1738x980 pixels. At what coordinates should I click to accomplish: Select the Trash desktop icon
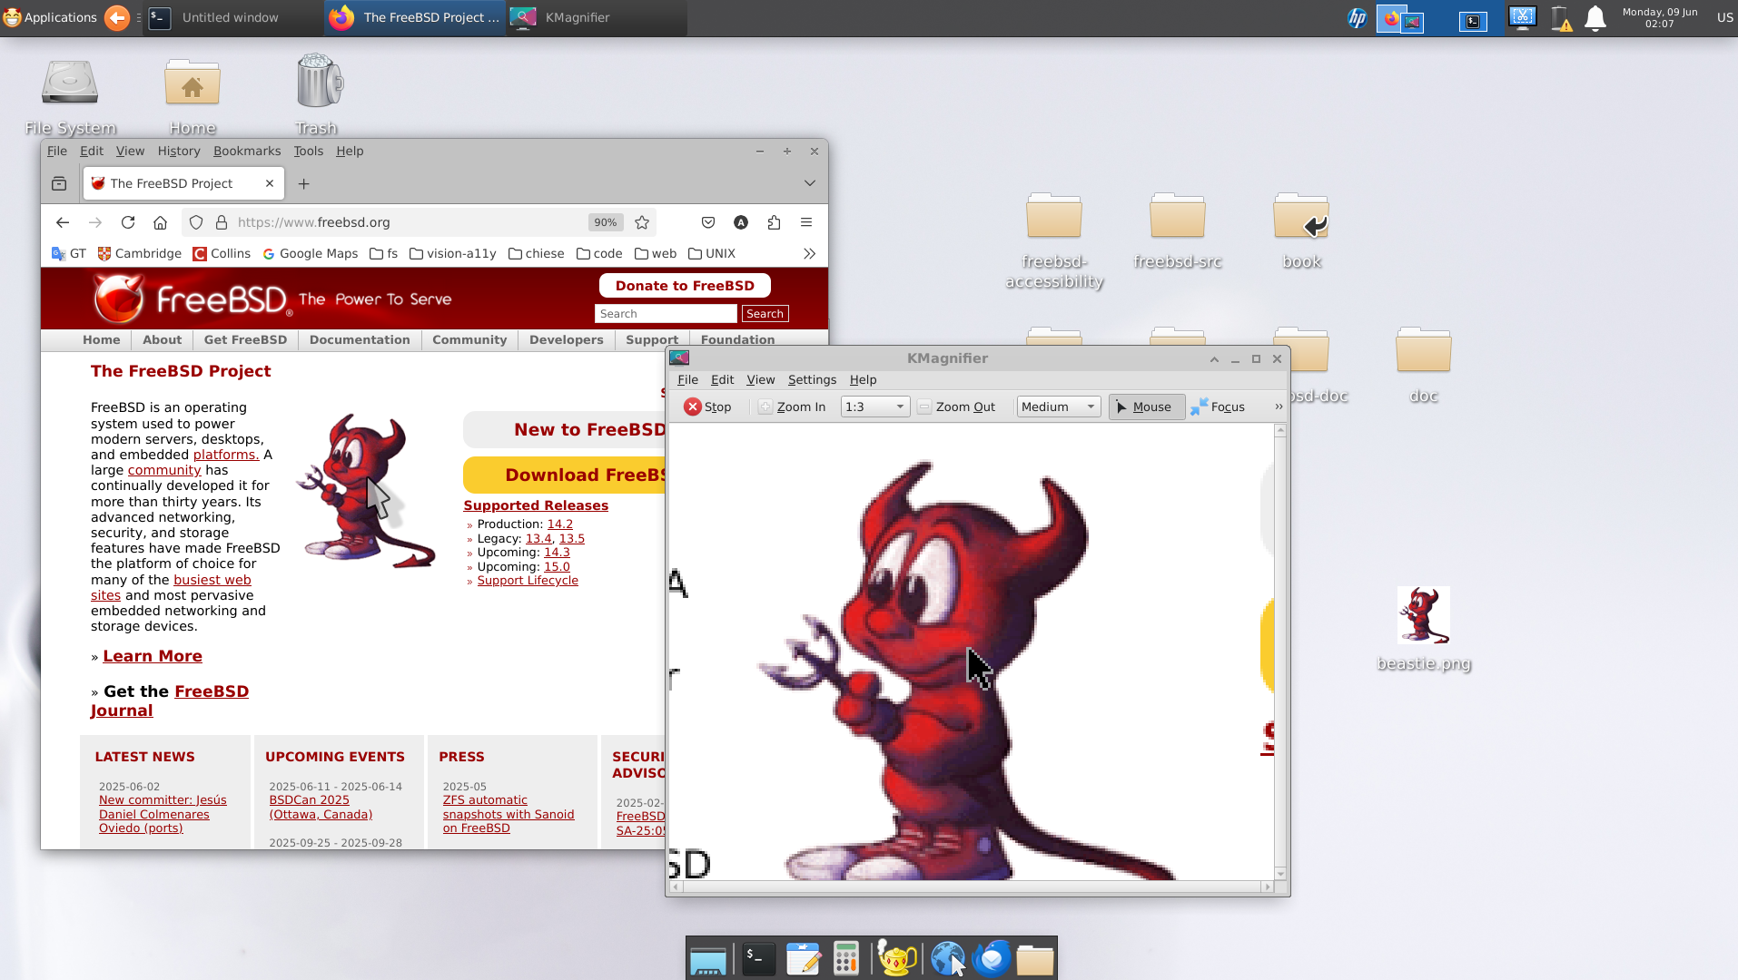(x=317, y=94)
